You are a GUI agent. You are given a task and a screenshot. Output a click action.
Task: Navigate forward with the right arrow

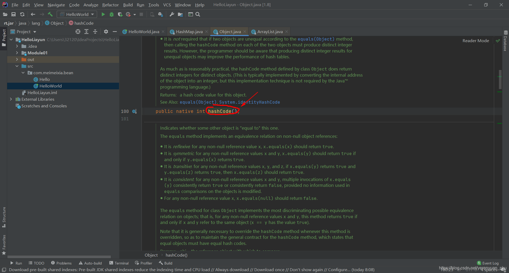click(x=42, y=14)
